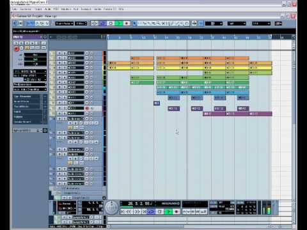Open the Project menu
The height and width of the screenshot is (230, 307).
point(38,9)
